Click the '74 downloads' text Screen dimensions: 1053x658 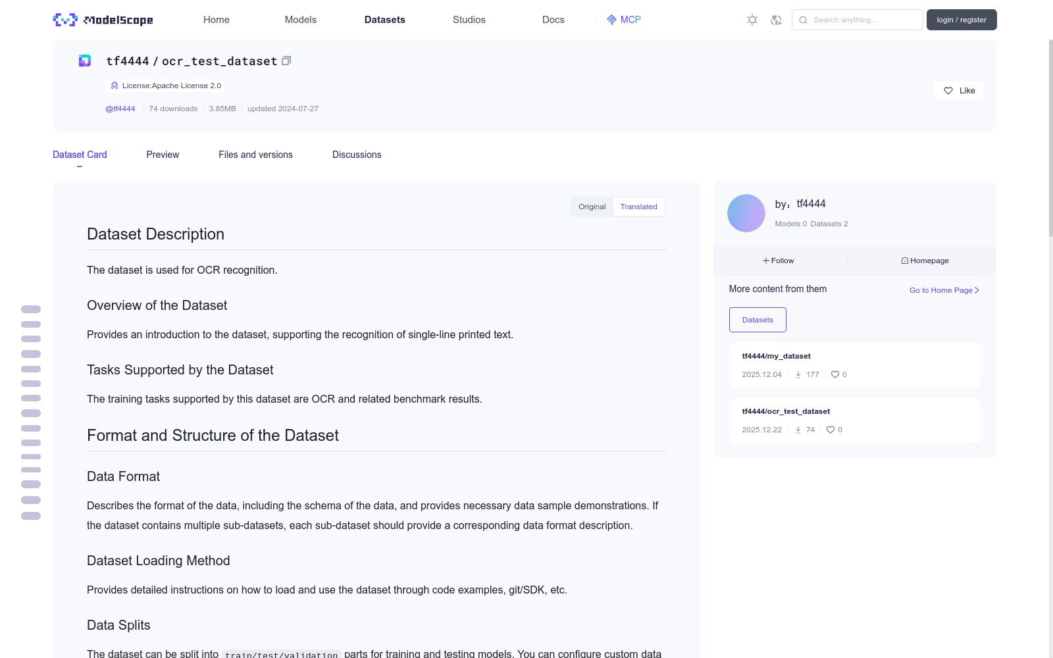click(173, 109)
